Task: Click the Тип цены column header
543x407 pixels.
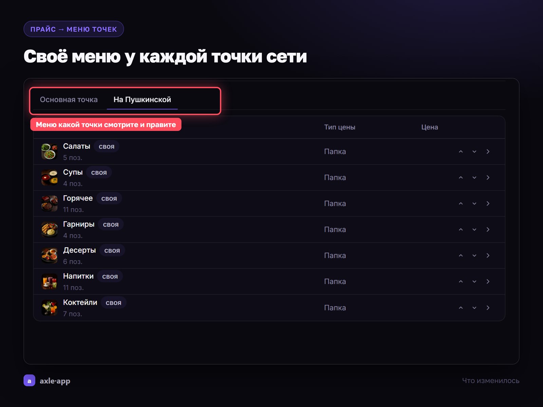Action: coord(340,127)
